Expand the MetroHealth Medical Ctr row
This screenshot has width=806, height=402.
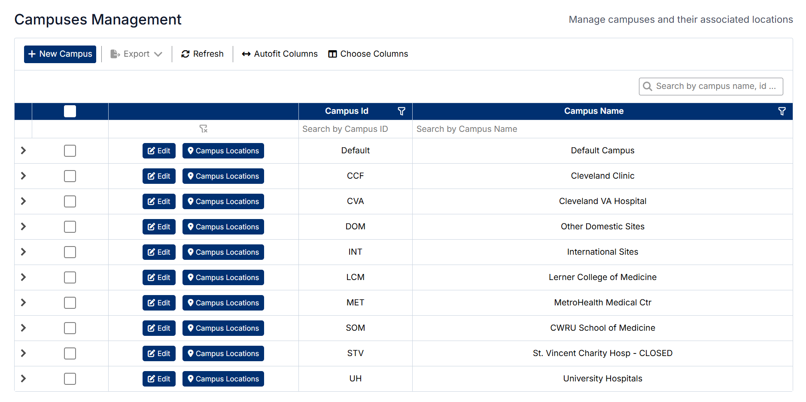point(23,303)
